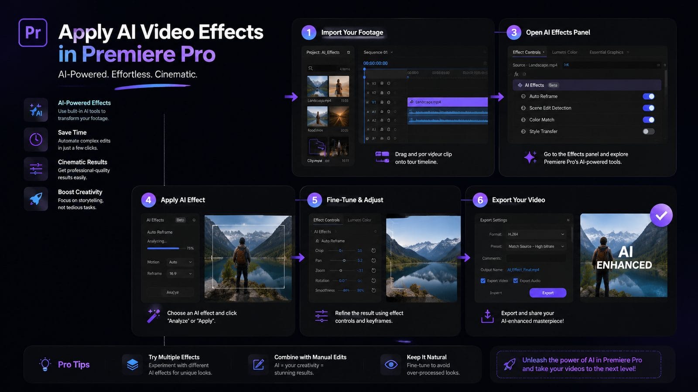Toggle the Scene Edit Detection switch
This screenshot has height=392, width=698.
(648, 108)
